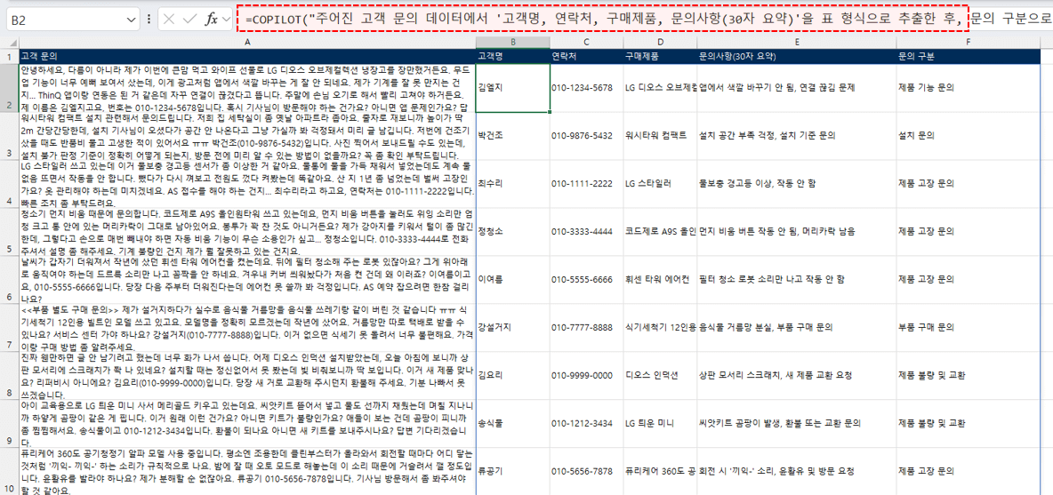Image resolution: width=1053 pixels, height=495 pixels.
Task: Click the Insert Function fx icon
Action: coord(211,19)
